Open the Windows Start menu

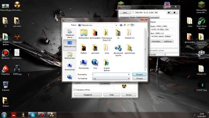(4, 115)
